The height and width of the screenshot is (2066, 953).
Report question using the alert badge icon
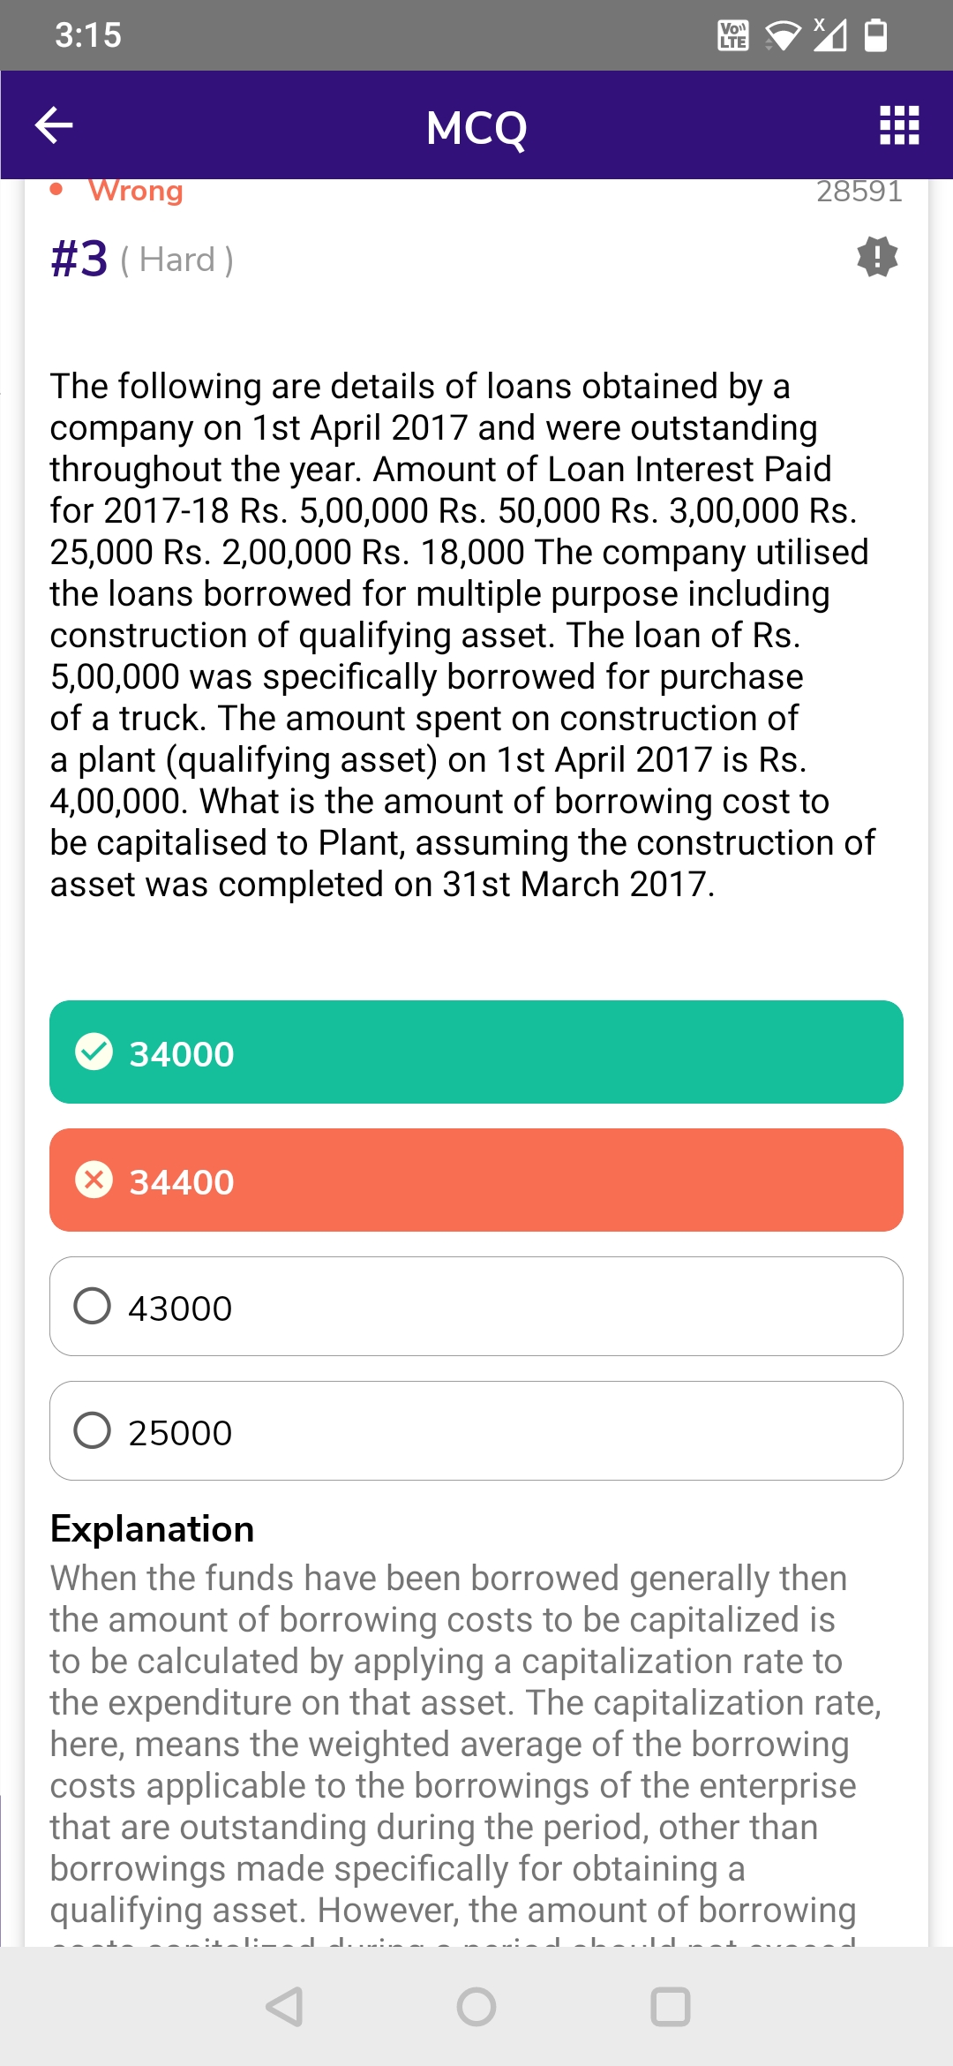(877, 257)
